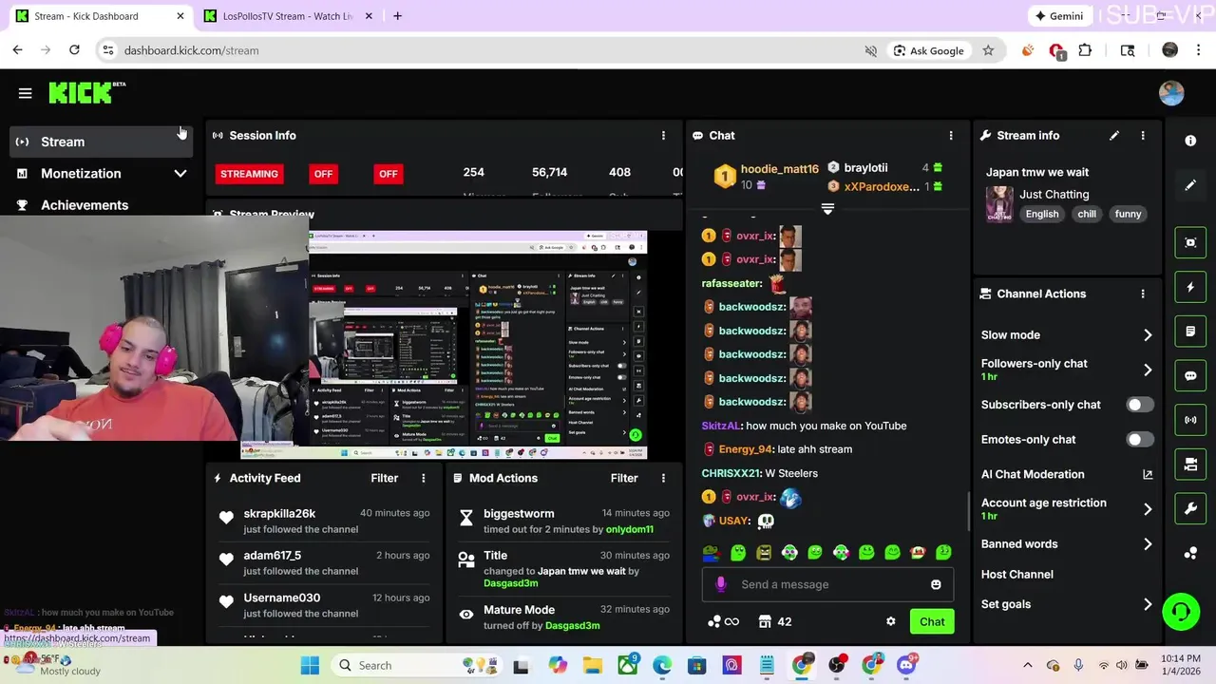This screenshot has height=684, width=1216.
Task: Click the Gemini button in Chrome
Action: click(1059, 16)
